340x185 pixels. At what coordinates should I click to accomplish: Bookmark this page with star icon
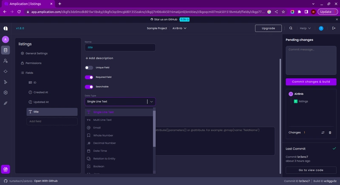tap(283, 12)
